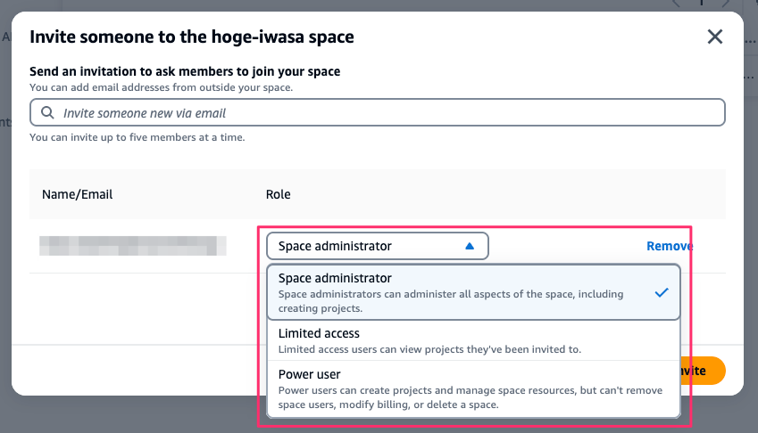Click the Role column header

tap(278, 194)
